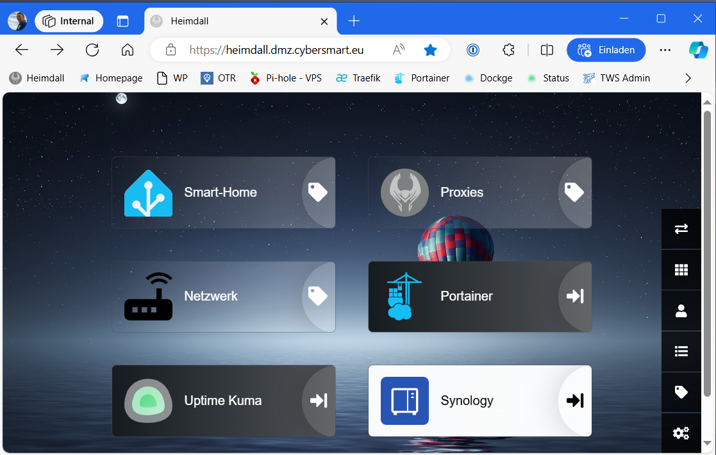Click the Portainer tile arrow icon
This screenshot has width=716, height=455.
(575, 296)
